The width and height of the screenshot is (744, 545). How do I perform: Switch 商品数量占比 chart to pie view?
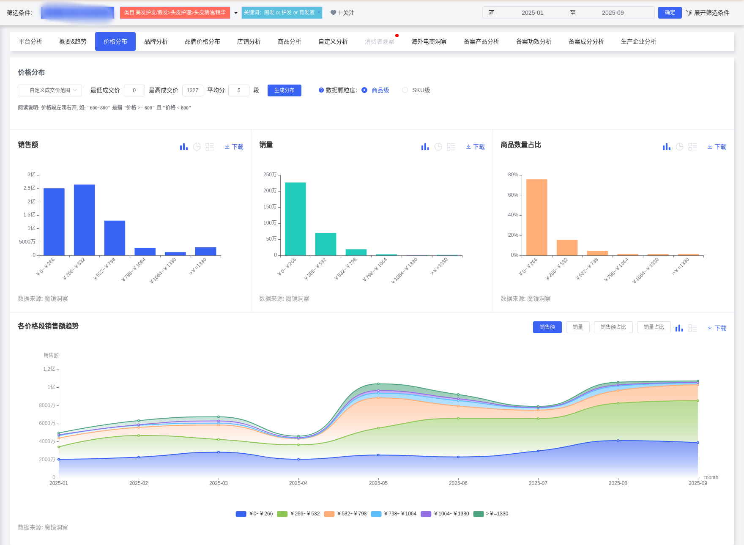click(680, 147)
